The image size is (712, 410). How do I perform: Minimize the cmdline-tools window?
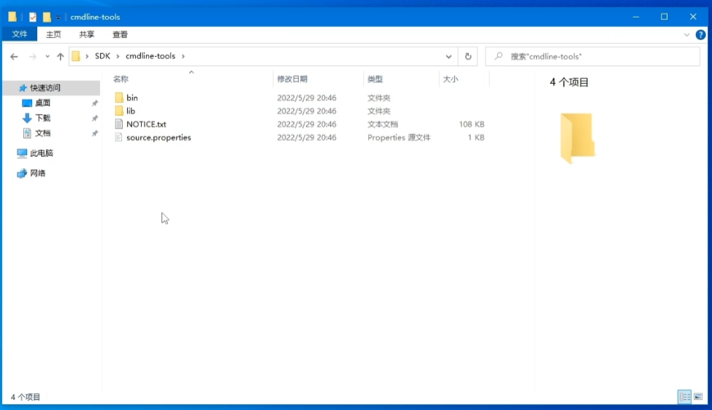[x=636, y=17]
